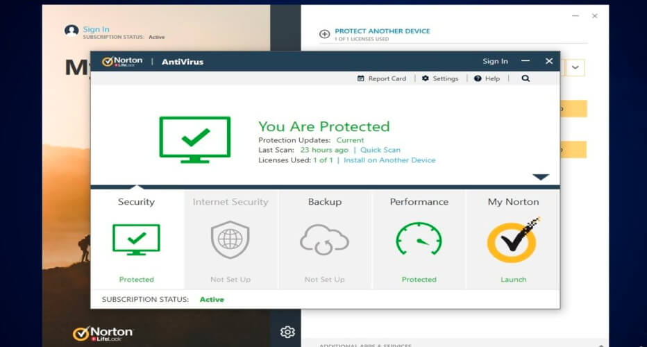
Task: Minimize the My Norton background window
Action: point(575,16)
